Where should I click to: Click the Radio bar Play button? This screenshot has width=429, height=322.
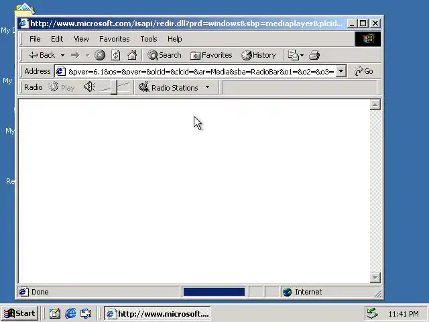click(62, 88)
